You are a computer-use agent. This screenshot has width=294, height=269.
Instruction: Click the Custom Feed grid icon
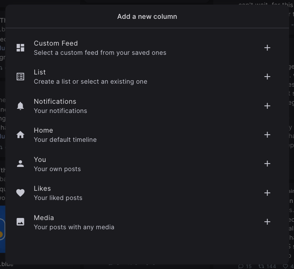tap(20, 48)
